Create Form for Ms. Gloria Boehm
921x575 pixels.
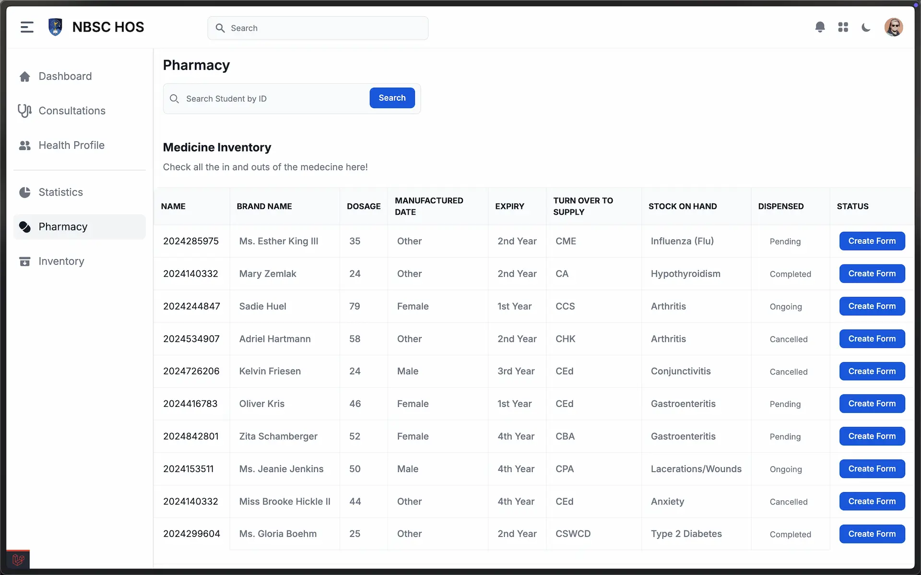point(872,534)
